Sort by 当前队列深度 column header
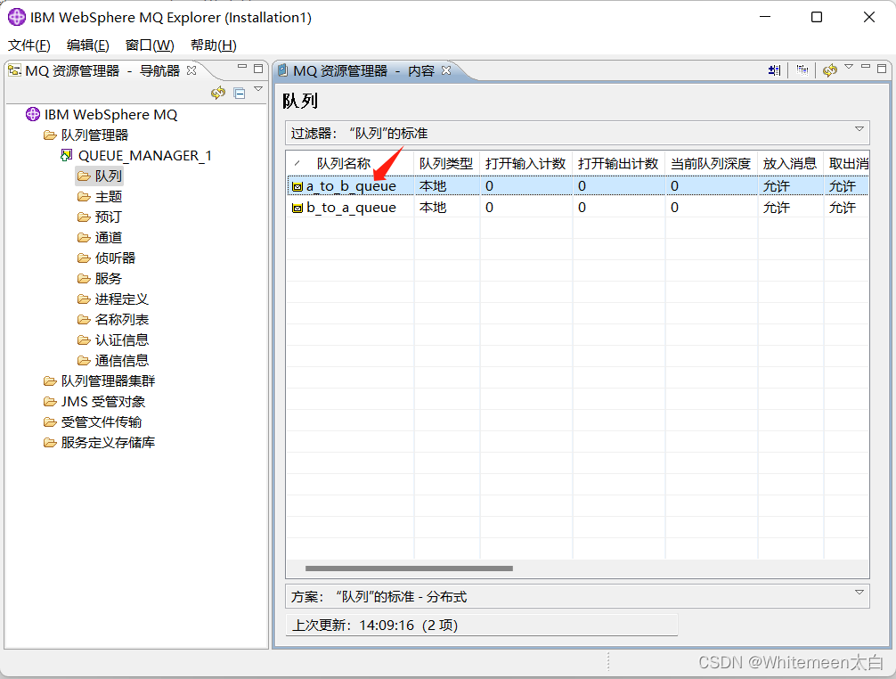This screenshot has width=896, height=679. (x=712, y=163)
